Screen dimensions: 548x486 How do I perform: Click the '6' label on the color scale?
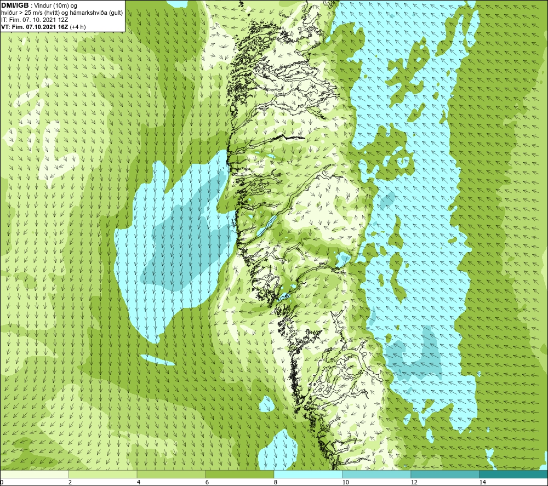(207, 482)
